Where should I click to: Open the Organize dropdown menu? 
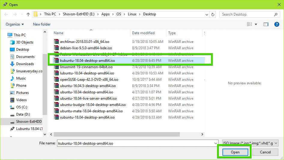[x=14, y=24]
